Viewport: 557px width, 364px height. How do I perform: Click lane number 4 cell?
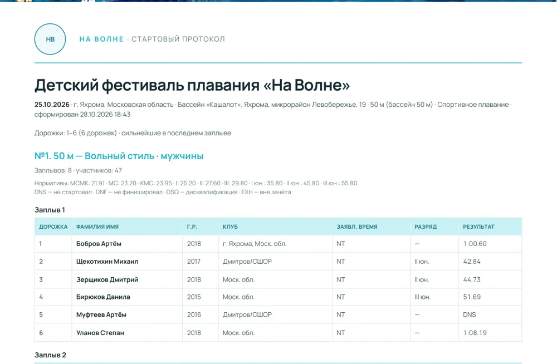pyautogui.click(x=53, y=297)
